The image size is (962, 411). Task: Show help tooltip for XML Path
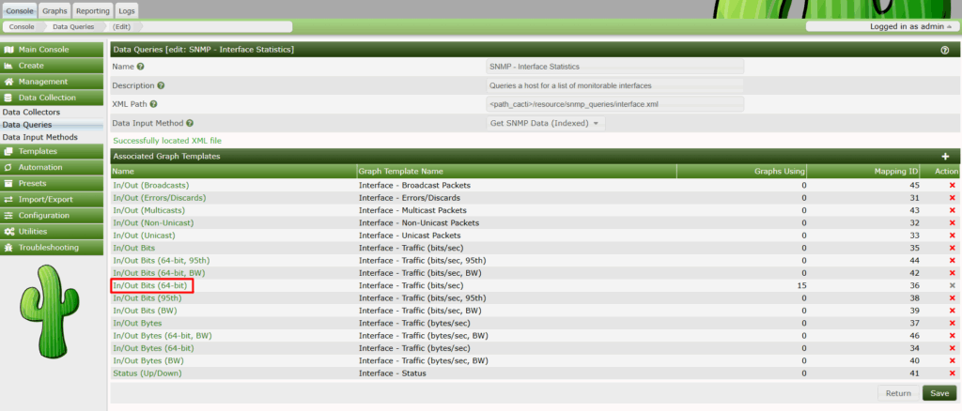[153, 104]
